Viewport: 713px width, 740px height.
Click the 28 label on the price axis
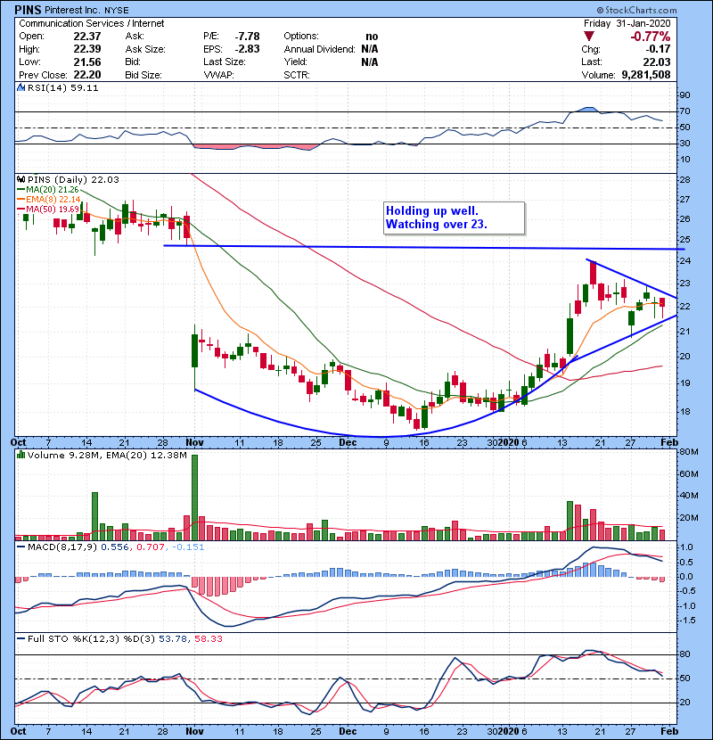(684, 180)
